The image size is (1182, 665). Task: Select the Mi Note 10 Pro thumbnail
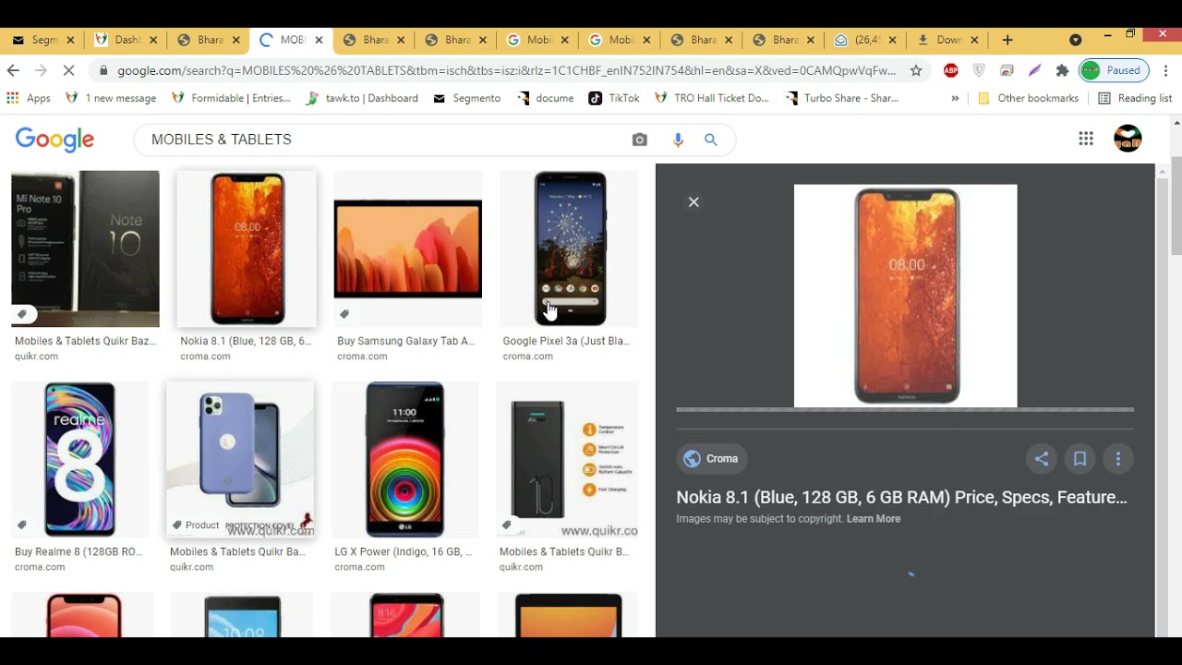85,248
